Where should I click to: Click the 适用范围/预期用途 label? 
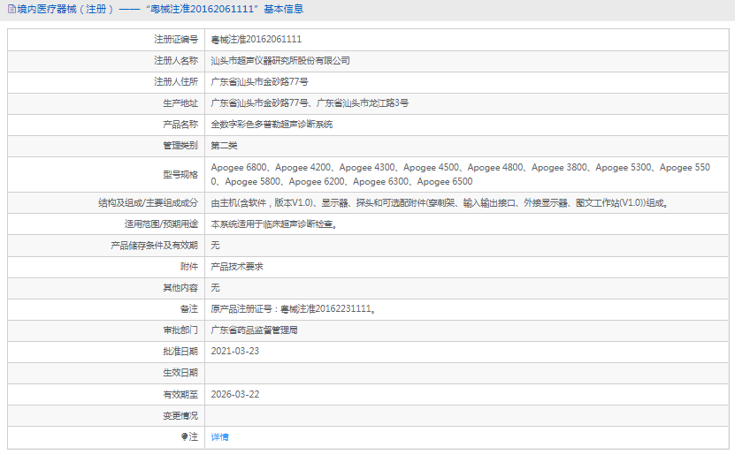161,224
